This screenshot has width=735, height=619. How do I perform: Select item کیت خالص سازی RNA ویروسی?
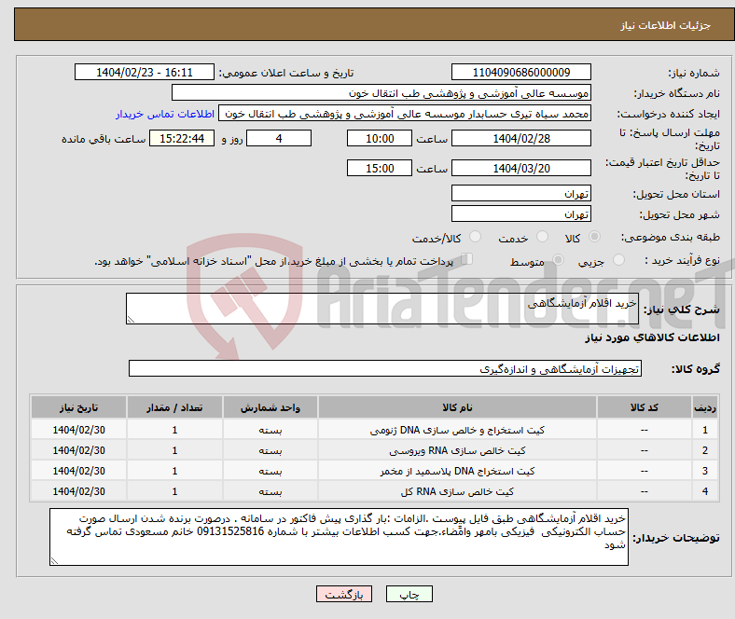(457, 450)
